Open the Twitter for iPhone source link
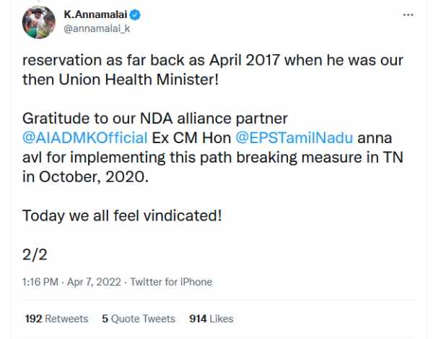 (172, 282)
